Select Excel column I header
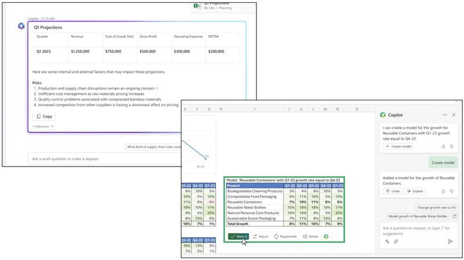The height and width of the screenshot is (260, 464). pos(254,109)
